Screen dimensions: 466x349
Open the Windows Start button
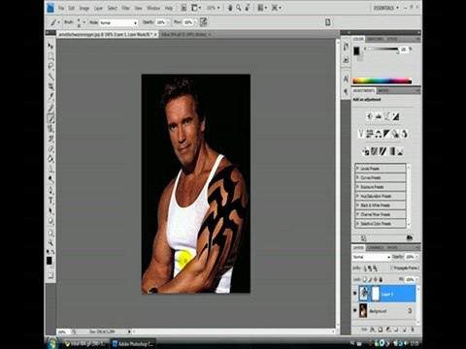51,343
